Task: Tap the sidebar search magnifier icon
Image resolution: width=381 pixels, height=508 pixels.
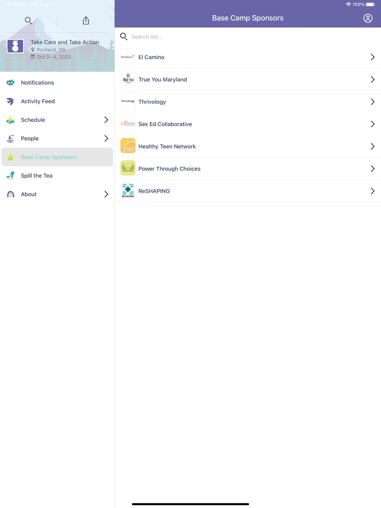Action: click(x=28, y=21)
